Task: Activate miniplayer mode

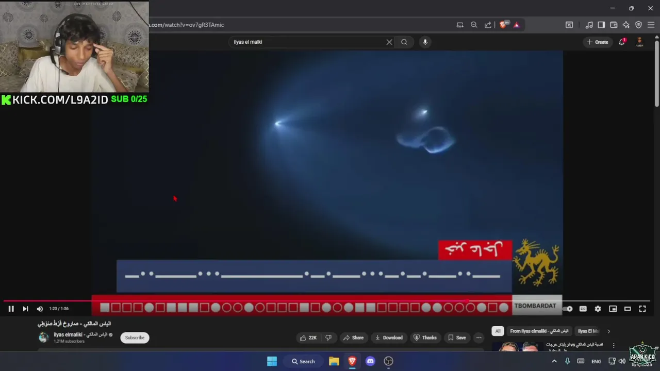Action: 613,309
